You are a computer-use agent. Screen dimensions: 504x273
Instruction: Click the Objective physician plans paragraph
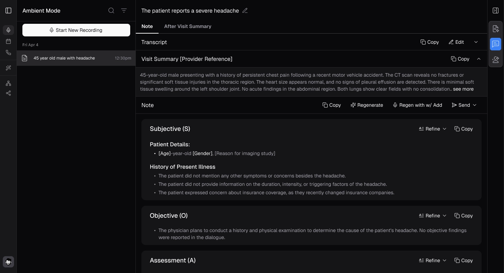coord(313,234)
